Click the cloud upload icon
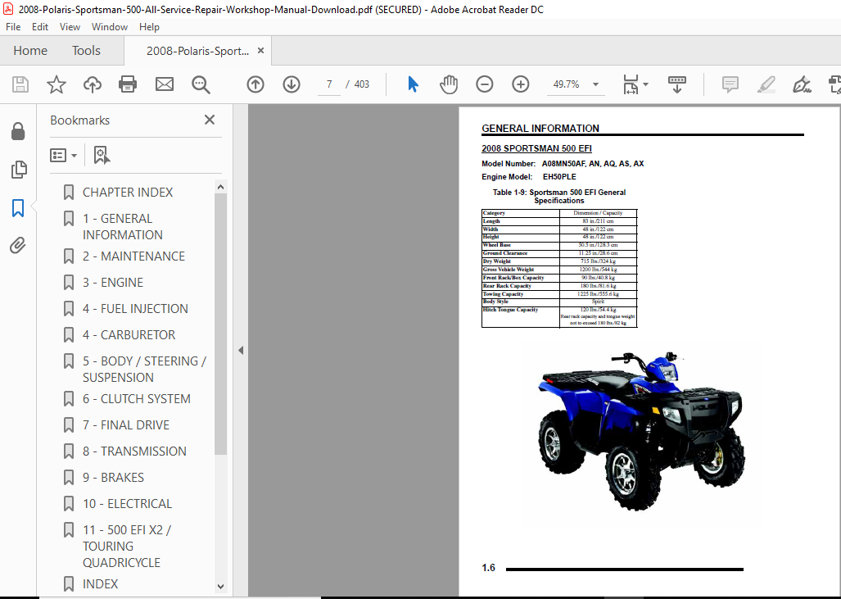 pos(93,84)
